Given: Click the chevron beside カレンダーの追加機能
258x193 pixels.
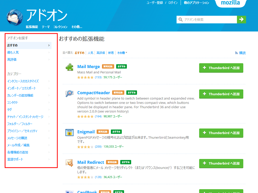Looking at the screenshot, I should [49, 95].
